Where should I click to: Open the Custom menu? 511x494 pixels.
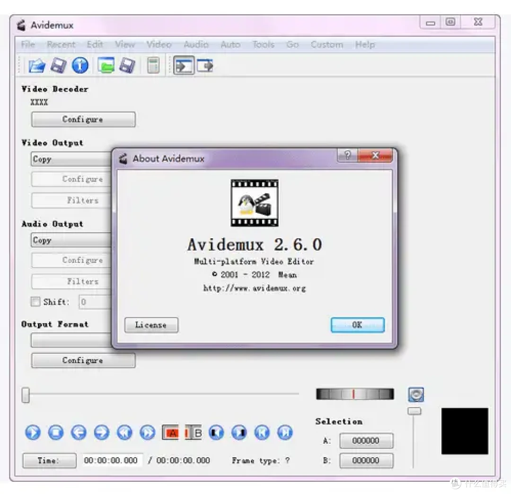point(327,44)
